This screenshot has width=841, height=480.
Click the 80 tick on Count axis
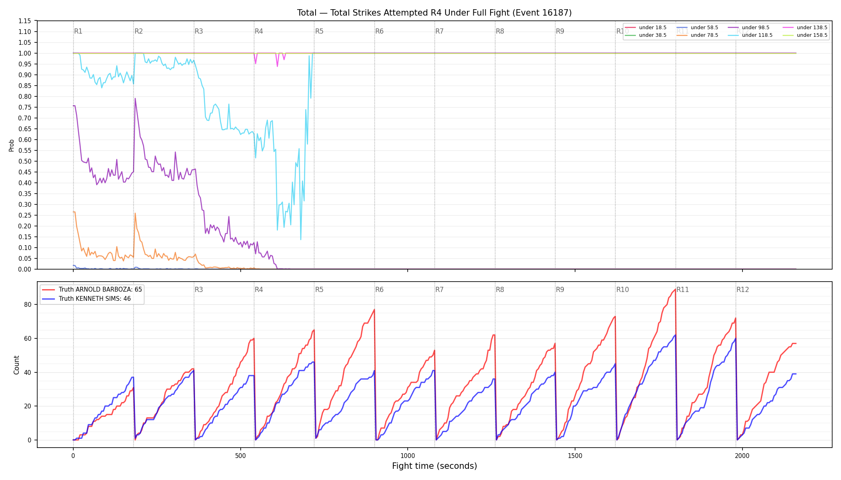(x=28, y=304)
